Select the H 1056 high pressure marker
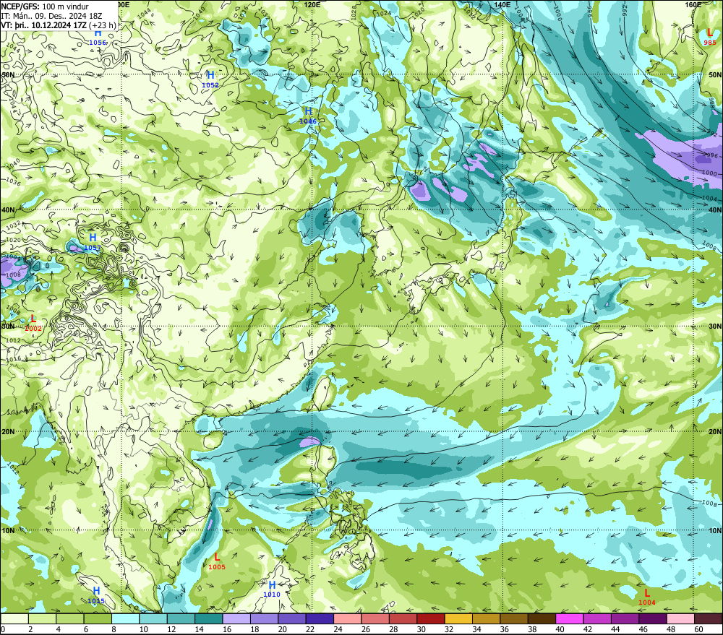Viewport: 723px width, 635px height. click(x=98, y=38)
